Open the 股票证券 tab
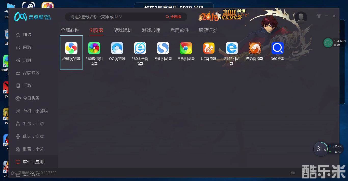 pos(208,30)
